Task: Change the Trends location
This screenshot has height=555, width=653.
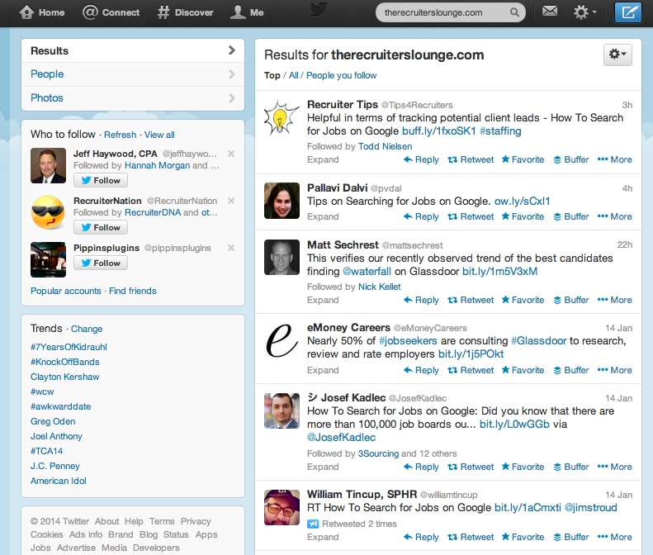Action: pos(87,329)
